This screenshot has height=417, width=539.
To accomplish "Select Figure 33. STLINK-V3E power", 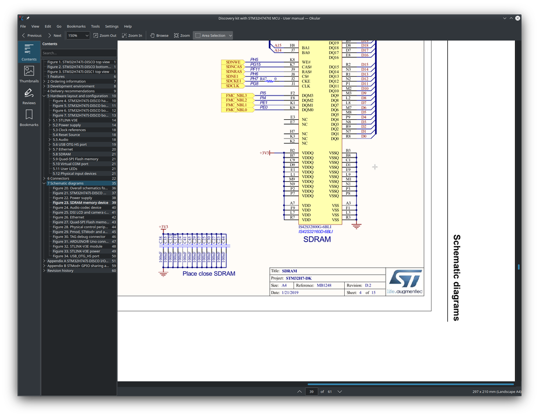I will [79, 251].
